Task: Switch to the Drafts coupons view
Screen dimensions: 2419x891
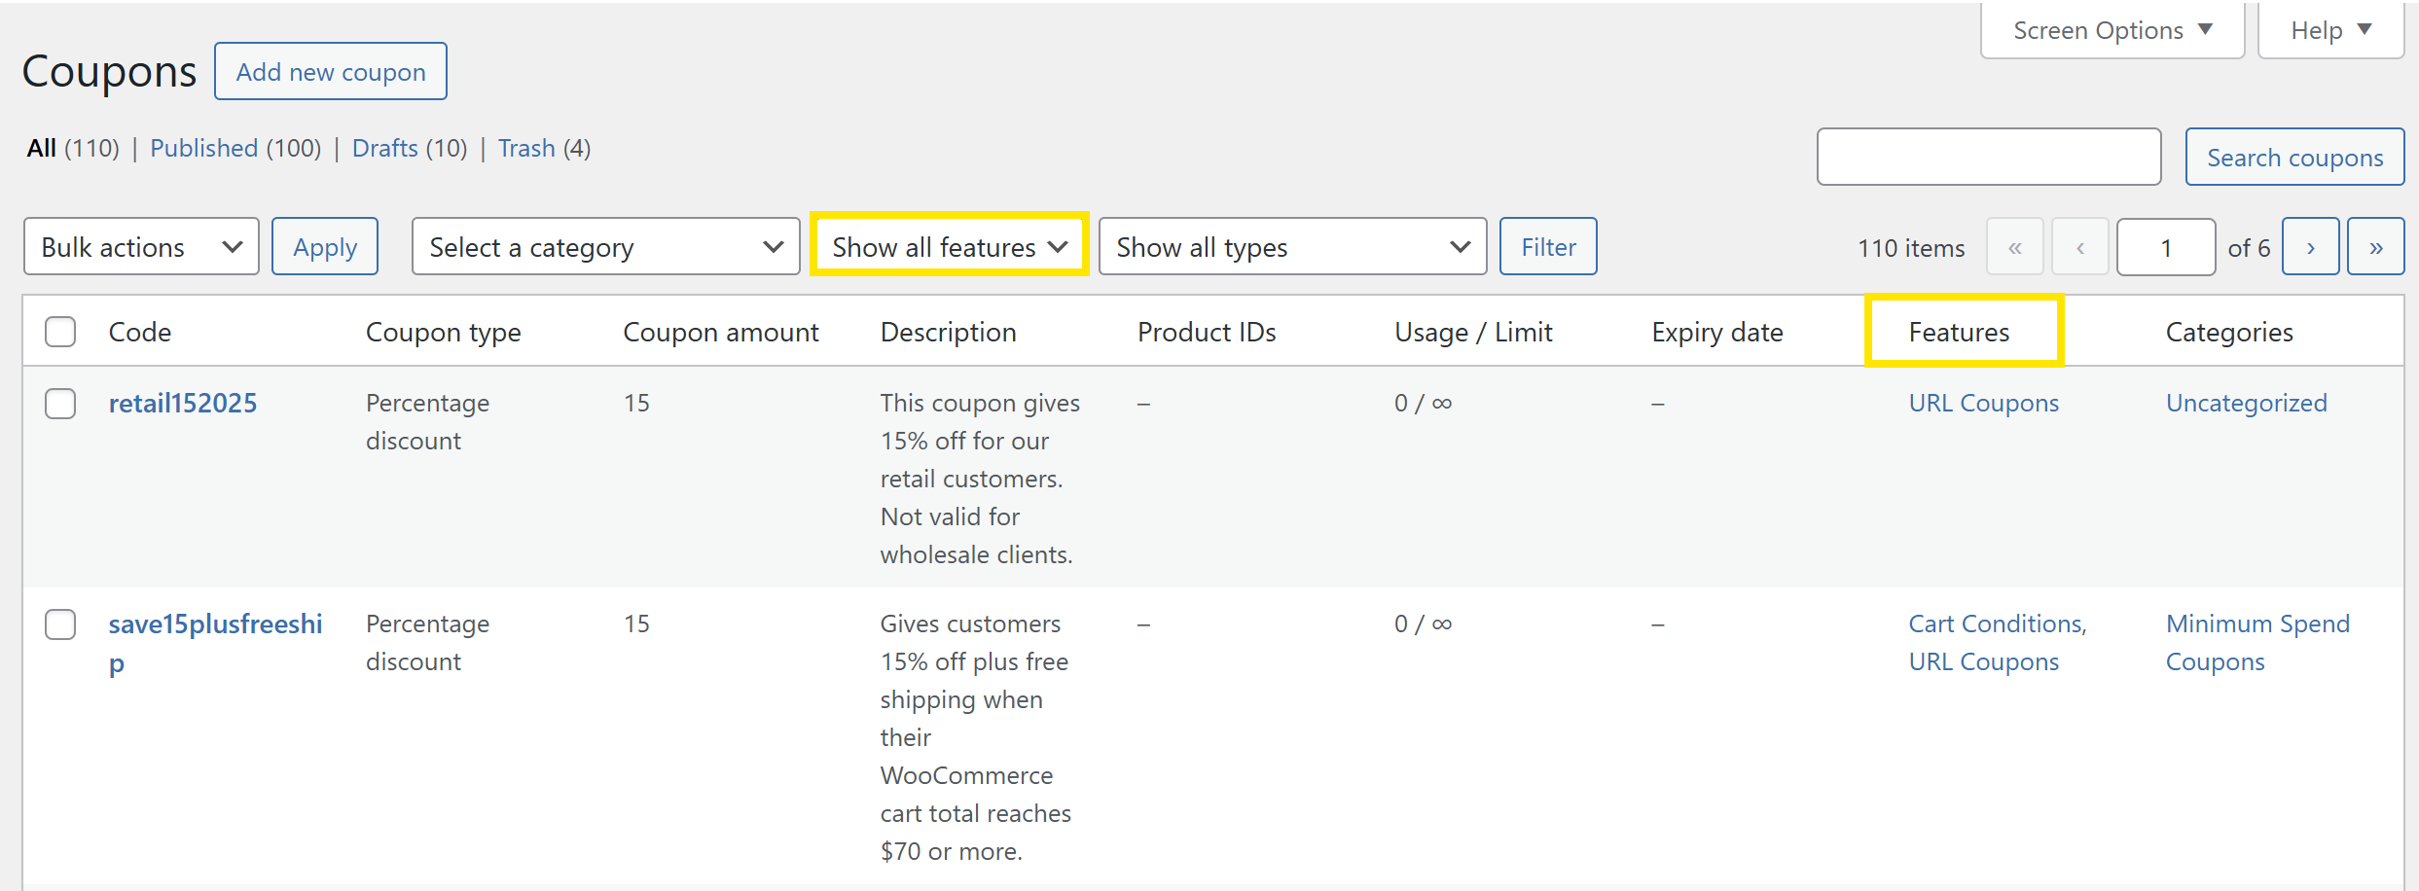Action: 384,148
